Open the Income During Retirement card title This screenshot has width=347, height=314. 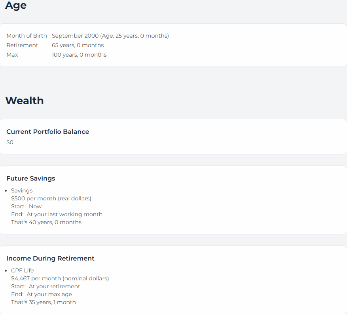coord(50,258)
